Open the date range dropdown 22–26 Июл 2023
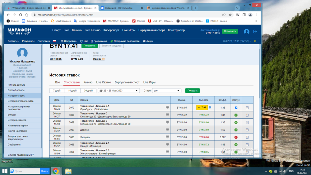The width and height of the screenshot is (311, 175). [x=118, y=91]
